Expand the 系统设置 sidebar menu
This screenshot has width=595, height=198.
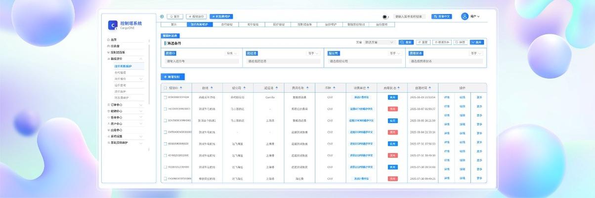(x=141, y=136)
